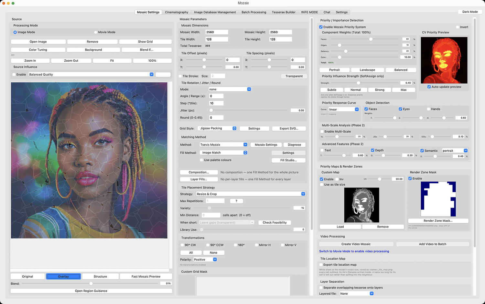Click the Blend If... button
The image size is (485, 304).
click(146, 50)
